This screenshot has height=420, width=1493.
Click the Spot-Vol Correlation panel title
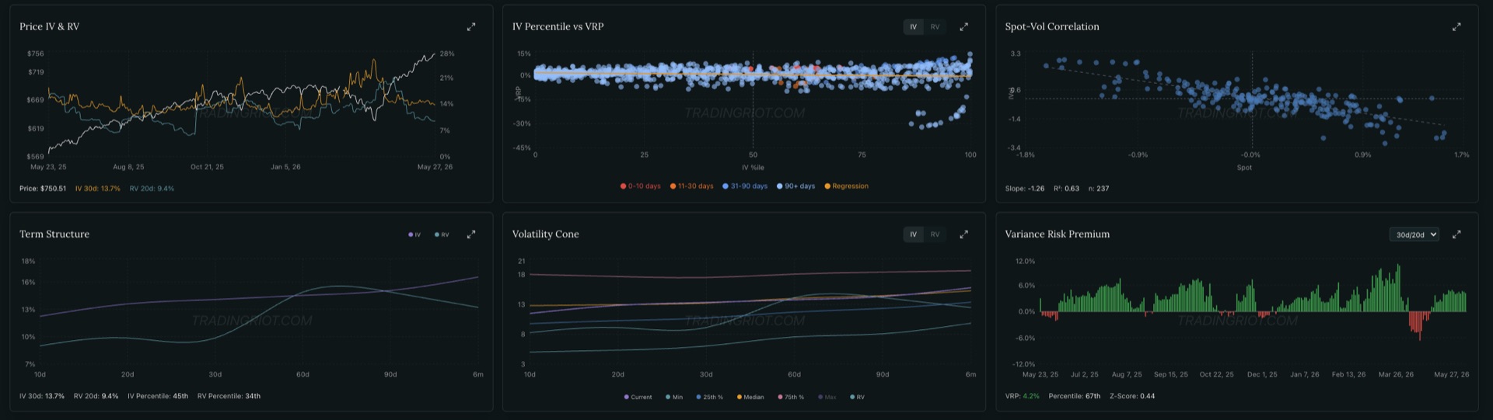(1051, 26)
